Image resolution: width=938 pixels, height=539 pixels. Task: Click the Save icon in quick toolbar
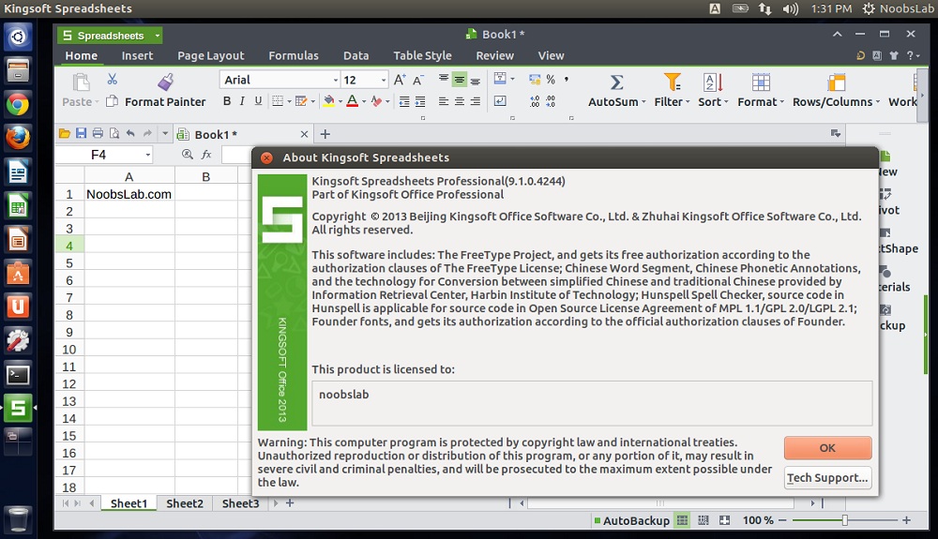81,133
